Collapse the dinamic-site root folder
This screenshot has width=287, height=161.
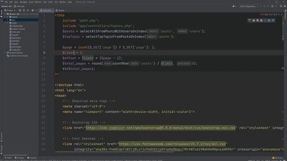pyautogui.click(x=5, y=14)
